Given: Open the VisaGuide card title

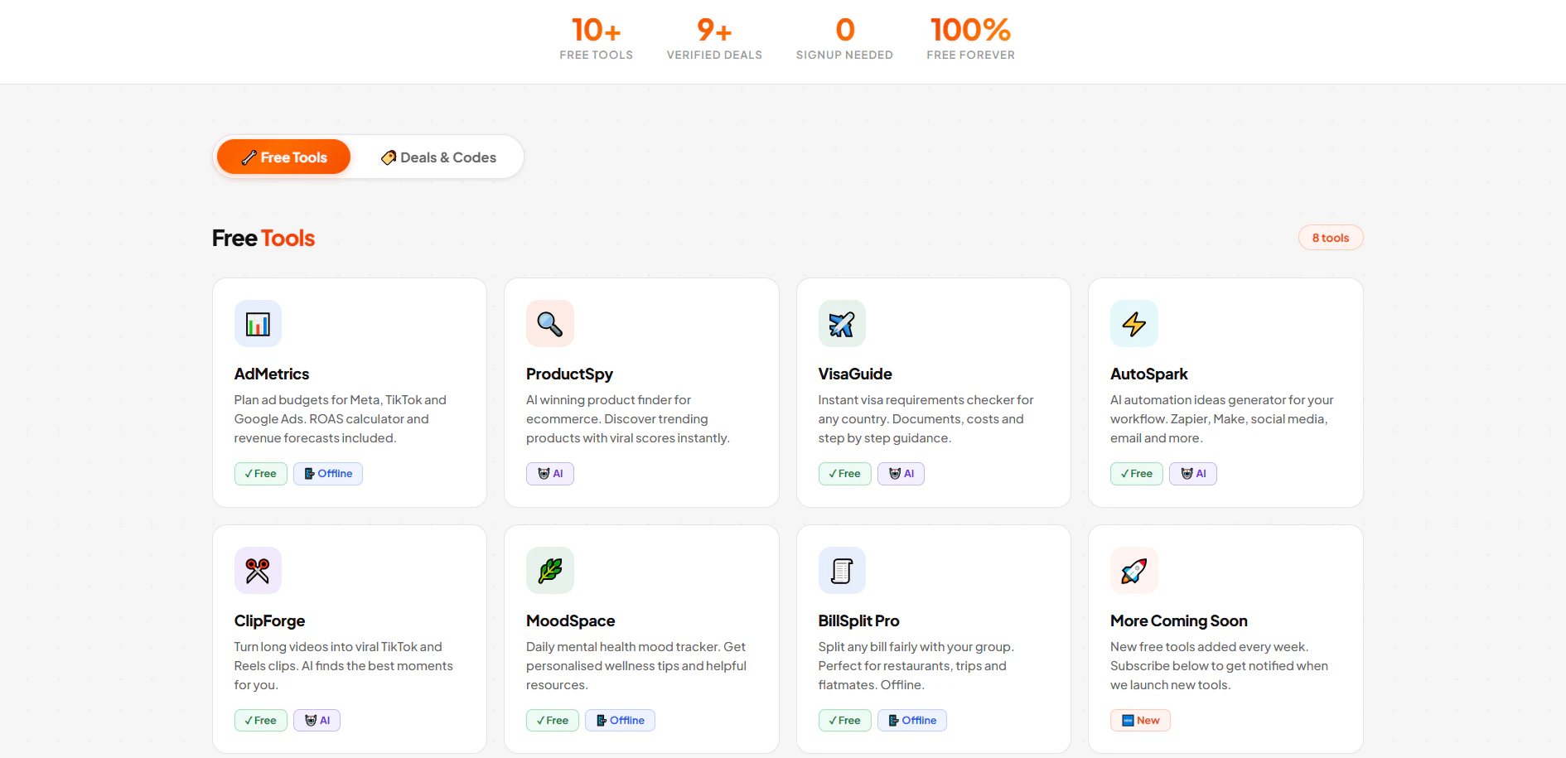Looking at the screenshot, I should [x=855, y=374].
